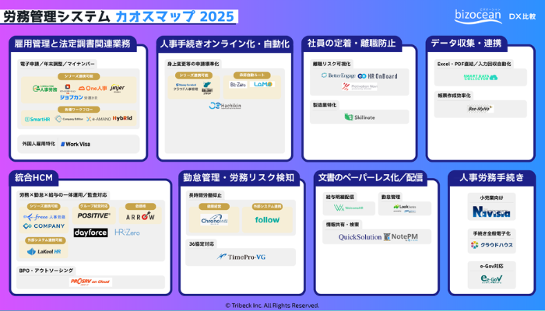This screenshot has width=545, height=311.
Task: Click the ChronoWis logo
Action: point(214,220)
